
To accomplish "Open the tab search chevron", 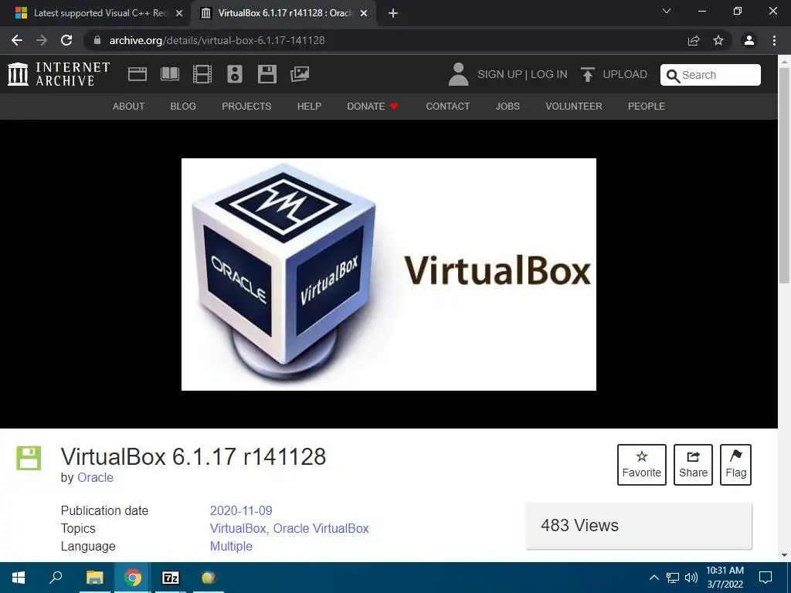I will [667, 11].
